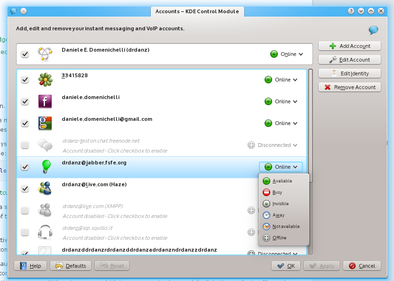Click the accounts list vertical scrollbar
The width and height of the screenshot is (394, 281).
coord(311,142)
